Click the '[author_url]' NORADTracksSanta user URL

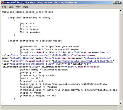tap(75, 84)
